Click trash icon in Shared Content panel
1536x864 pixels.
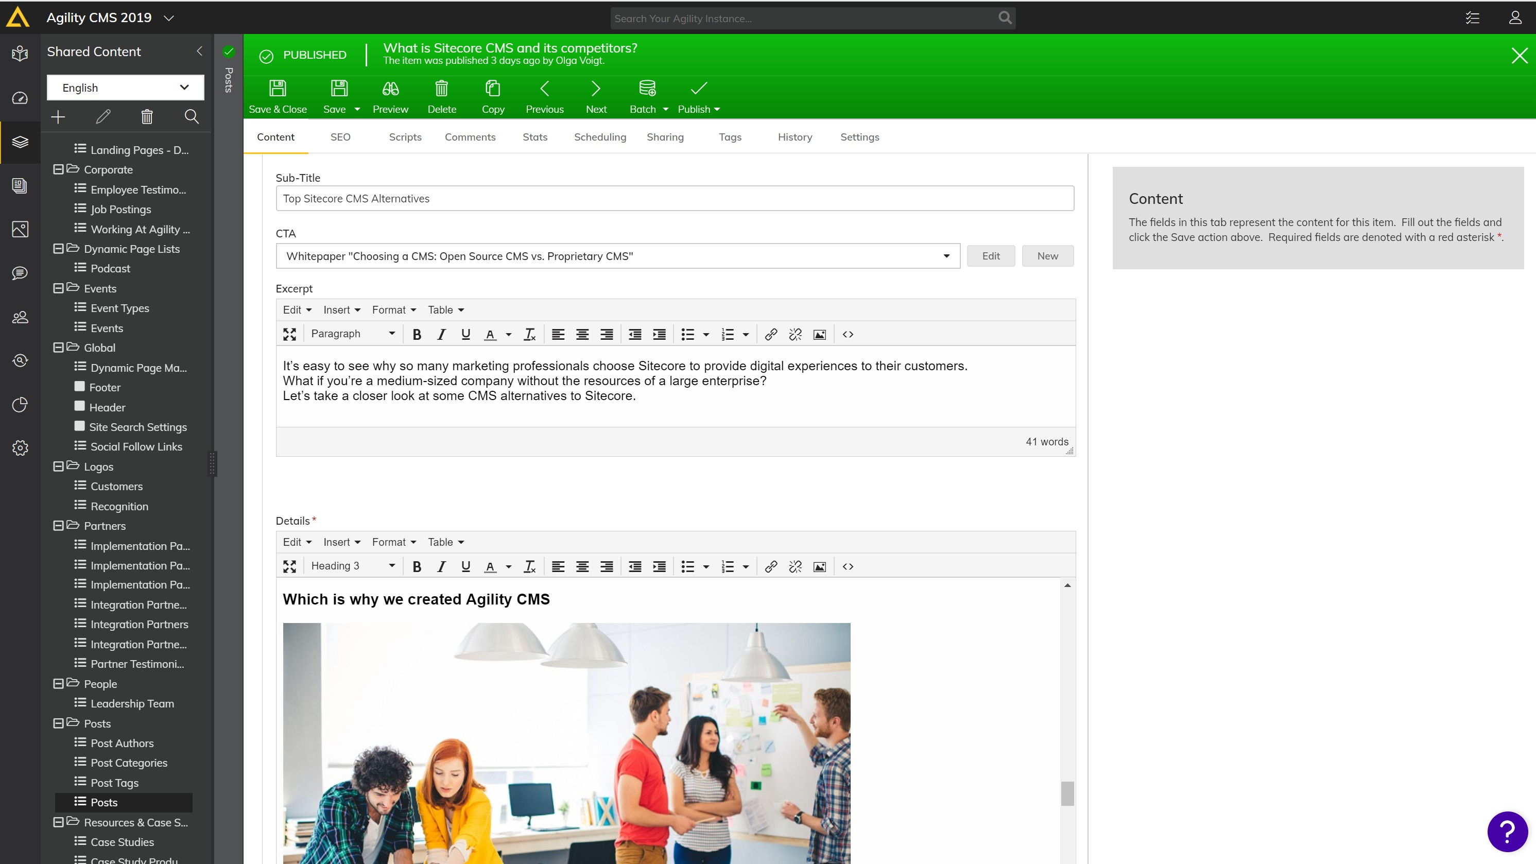(x=147, y=117)
